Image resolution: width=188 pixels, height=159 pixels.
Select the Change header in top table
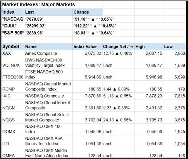tap(87, 12)
